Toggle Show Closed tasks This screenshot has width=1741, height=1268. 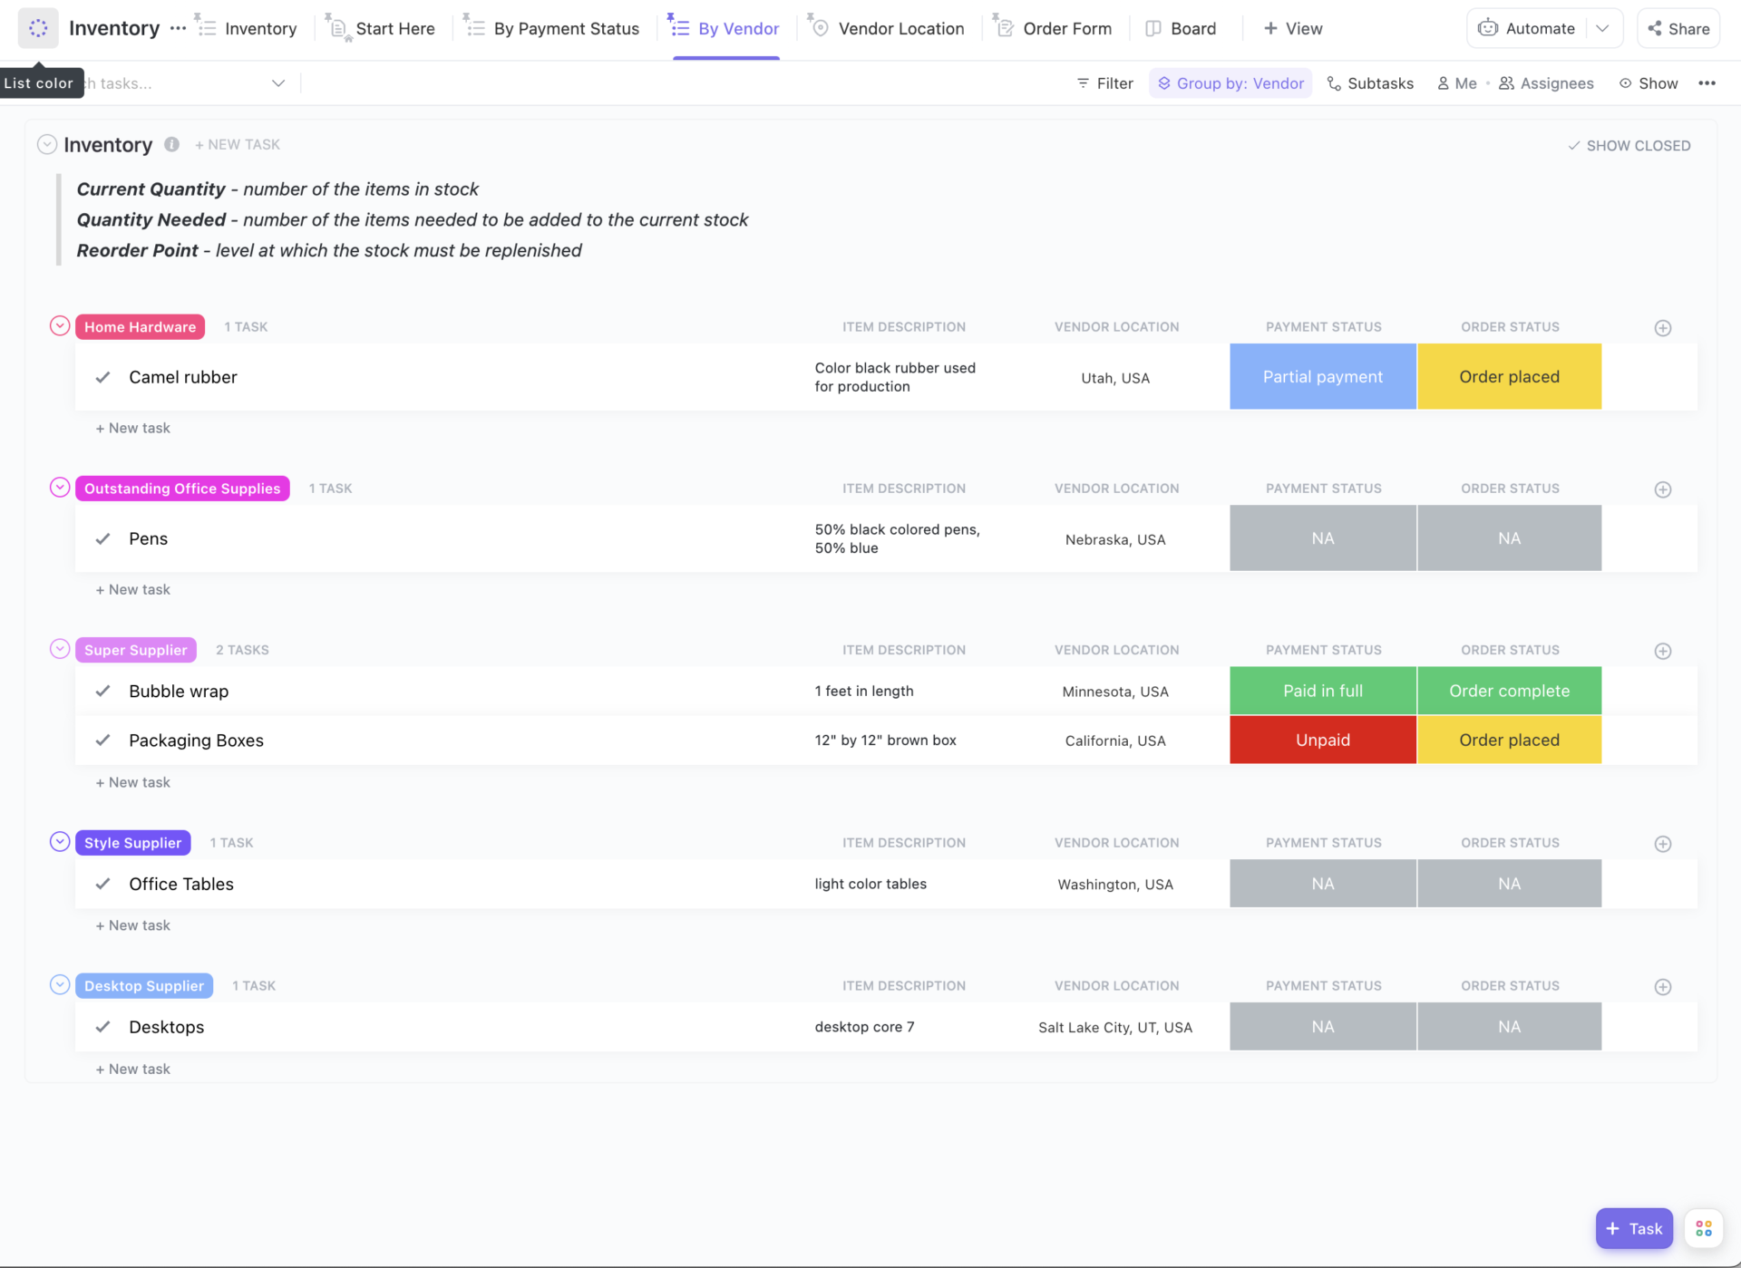pos(1629,145)
